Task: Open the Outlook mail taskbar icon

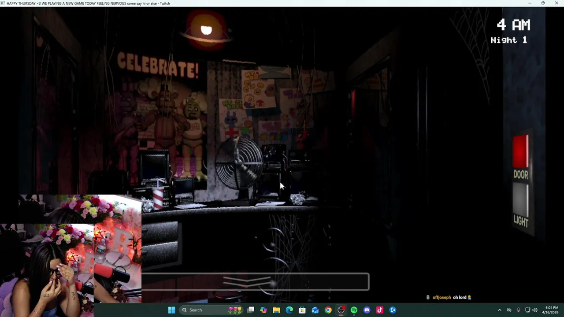Action: coord(315,310)
